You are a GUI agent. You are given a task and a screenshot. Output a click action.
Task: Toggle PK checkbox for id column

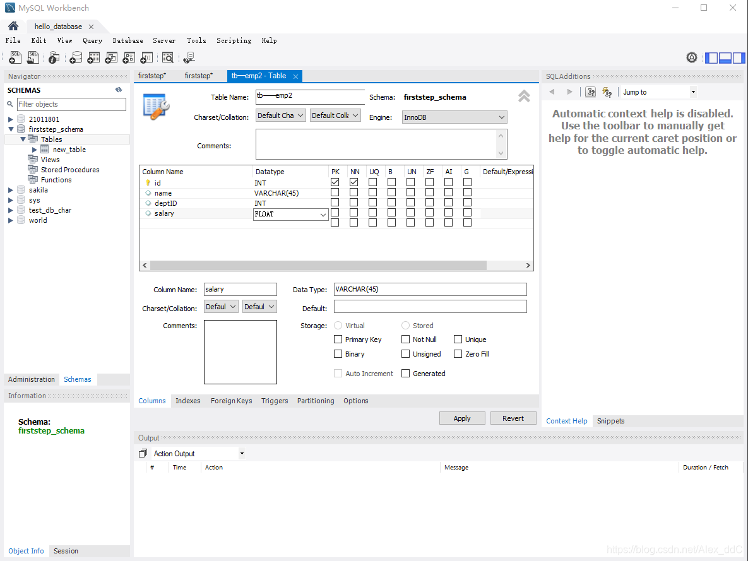[x=335, y=182]
